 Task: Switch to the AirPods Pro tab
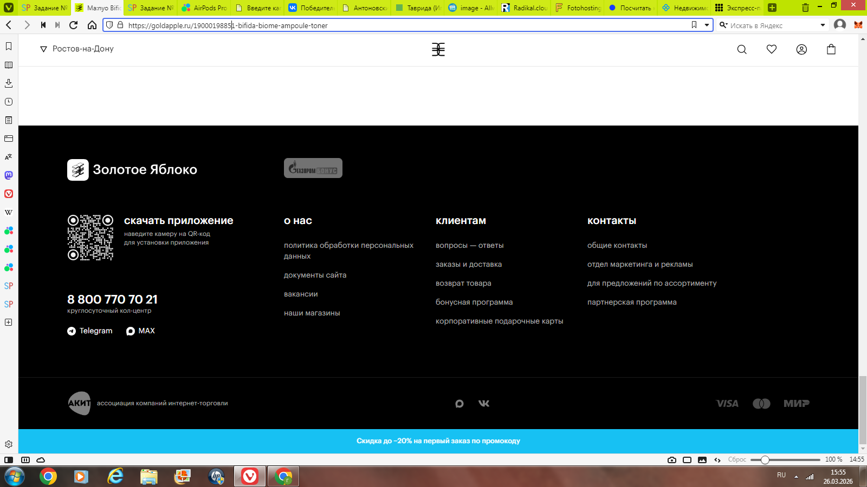pyautogui.click(x=205, y=8)
